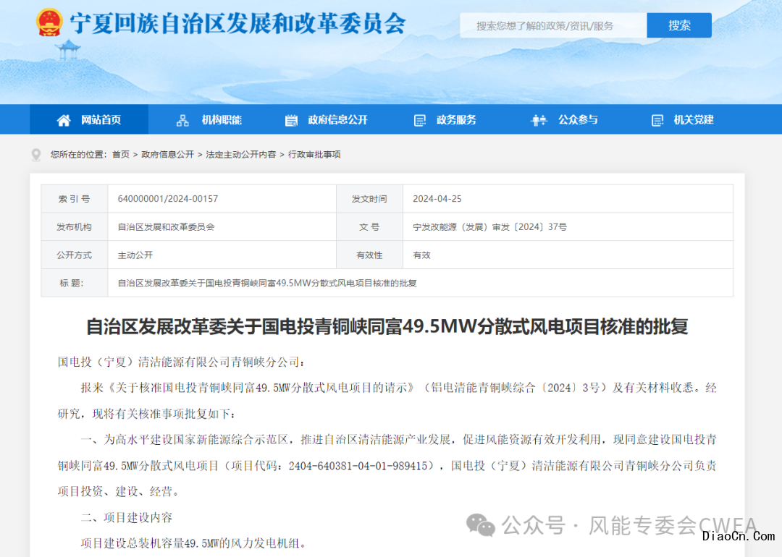Click the 文号 label cell
Viewport: 782px width, 557px height.
(369, 227)
